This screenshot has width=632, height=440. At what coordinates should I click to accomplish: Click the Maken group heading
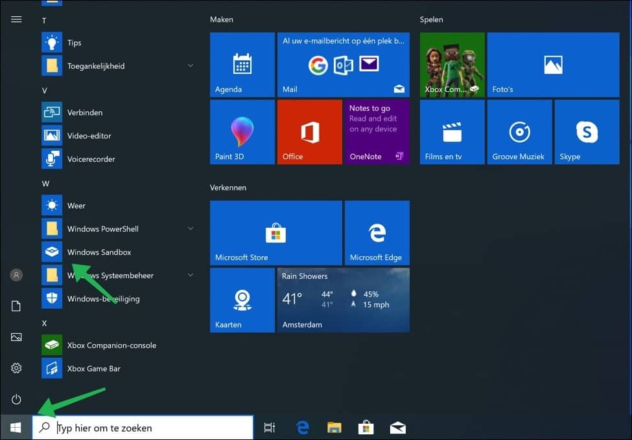point(221,19)
